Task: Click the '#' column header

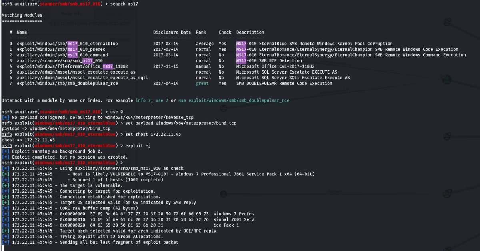Action: pos(10,32)
